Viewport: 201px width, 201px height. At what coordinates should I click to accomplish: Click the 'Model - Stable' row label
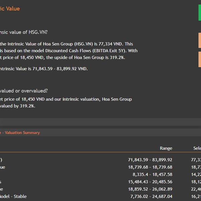coord(13,196)
